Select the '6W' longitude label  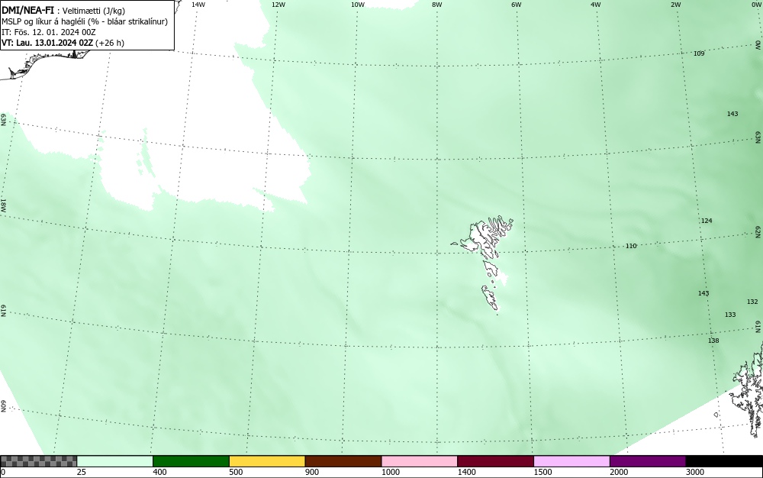[517, 5]
